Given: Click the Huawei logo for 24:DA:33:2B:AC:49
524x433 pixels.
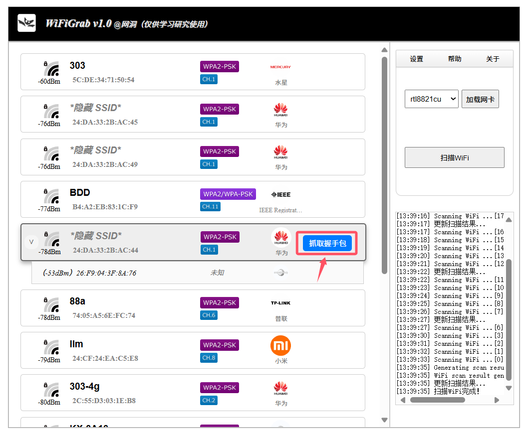Looking at the screenshot, I should coord(280,152).
